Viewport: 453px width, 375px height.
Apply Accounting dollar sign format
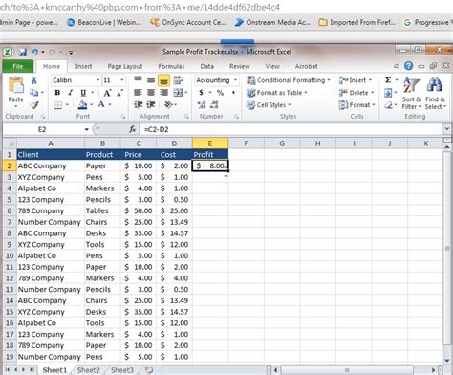coord(201,93)
